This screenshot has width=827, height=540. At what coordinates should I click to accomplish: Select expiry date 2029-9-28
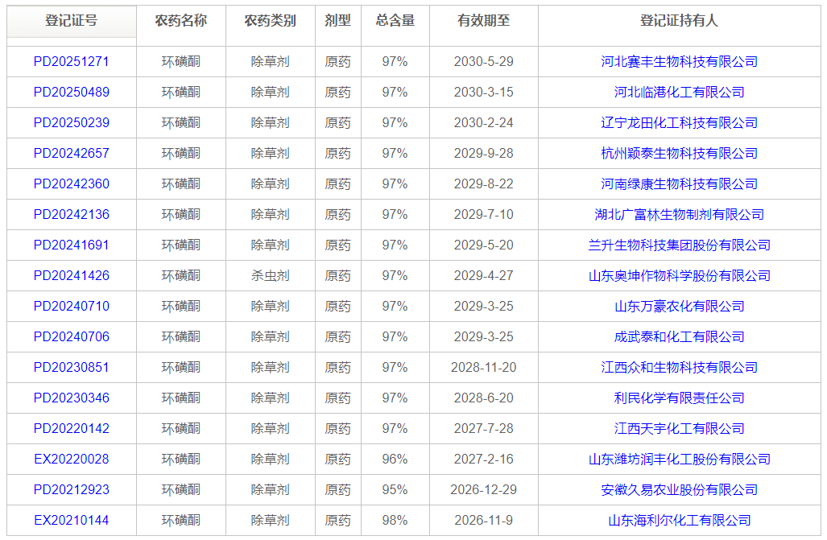(484, 154)
